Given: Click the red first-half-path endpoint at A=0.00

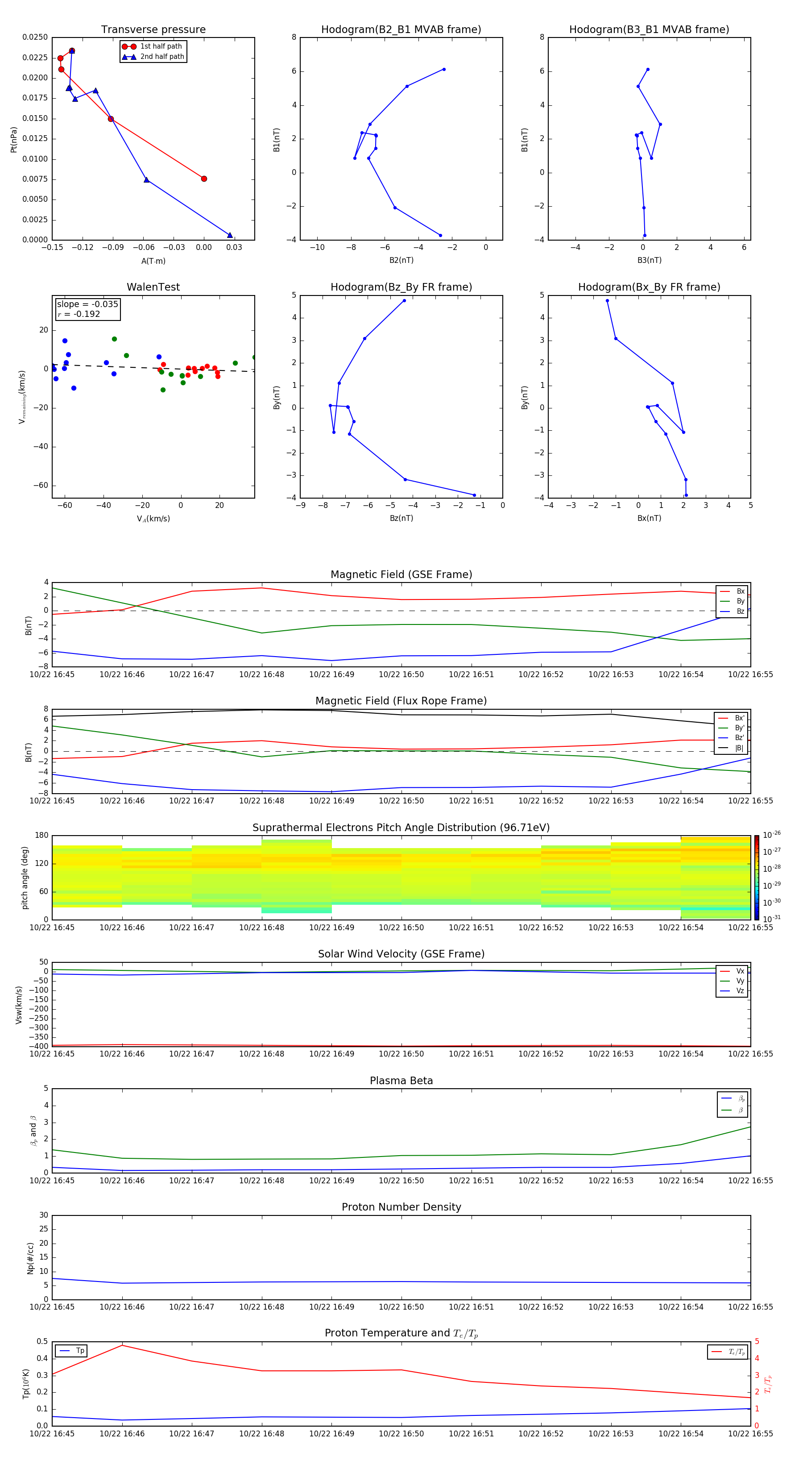Looking at the screenshot, I should pyautogui.click(x=204, y=179).
